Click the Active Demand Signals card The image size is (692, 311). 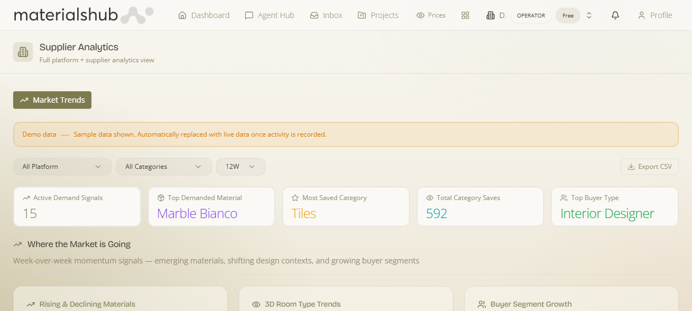(77, 207)
